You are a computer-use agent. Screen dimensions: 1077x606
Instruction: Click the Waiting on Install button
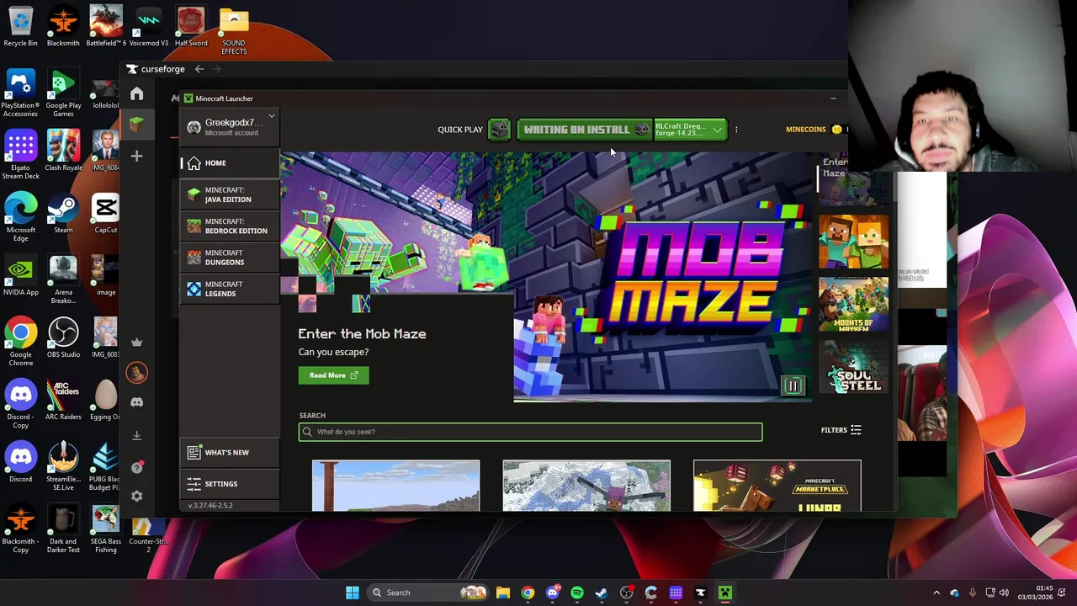(x=585, y=130)
